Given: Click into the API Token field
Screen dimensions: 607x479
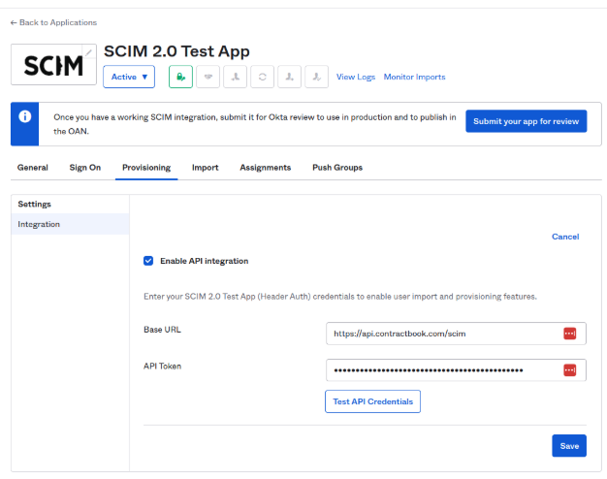Looking at the screenshot, I should [x=456, y=370].
